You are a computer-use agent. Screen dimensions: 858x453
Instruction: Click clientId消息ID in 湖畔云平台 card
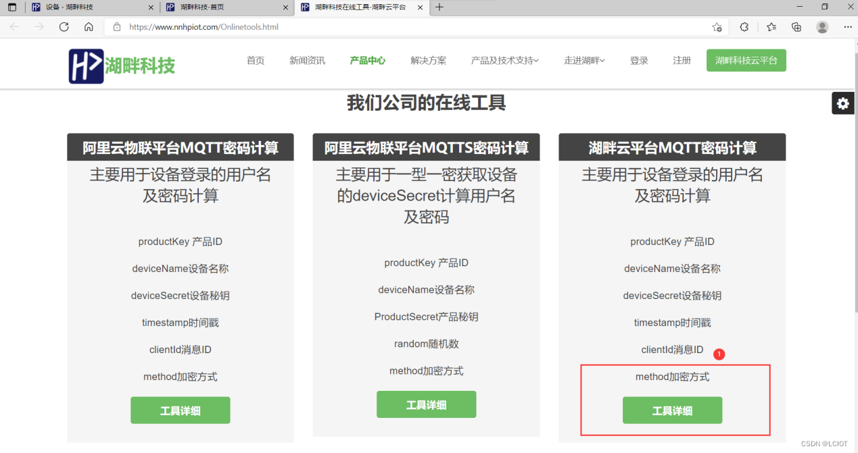pos(673,350)
